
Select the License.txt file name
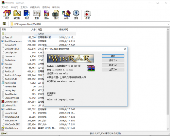[x=10, y=56]
